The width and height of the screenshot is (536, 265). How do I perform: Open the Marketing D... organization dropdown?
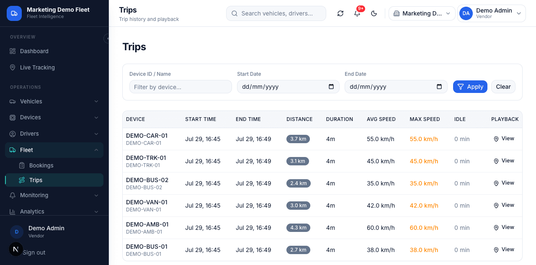pyautogui.click(x=422, y=13)
